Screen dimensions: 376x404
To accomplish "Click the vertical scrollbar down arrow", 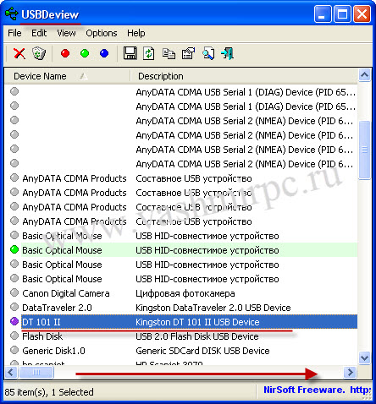I will click(x=364, y=358).
